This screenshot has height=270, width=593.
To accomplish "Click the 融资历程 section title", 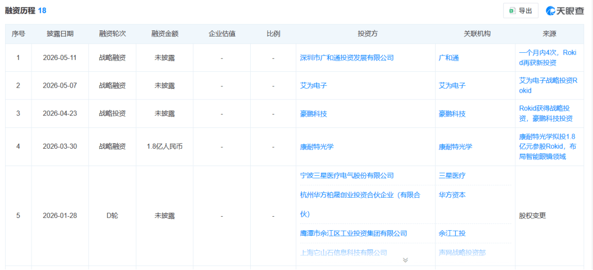I will tap(20, 11).
